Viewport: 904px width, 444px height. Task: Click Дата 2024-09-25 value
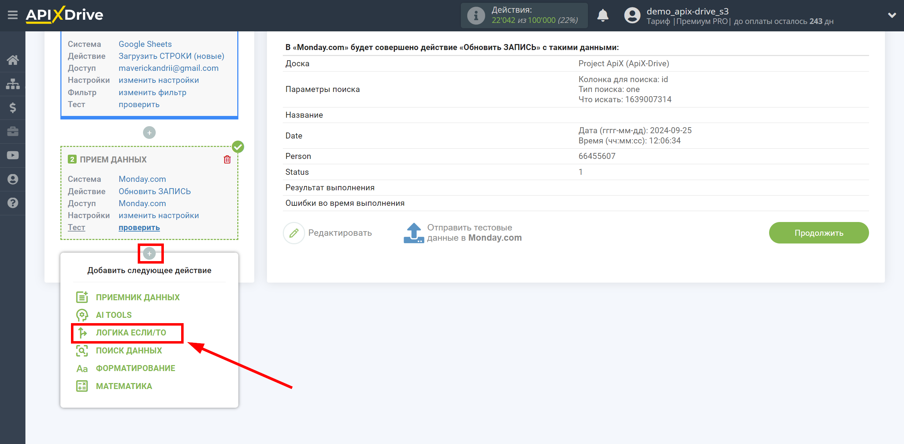point(635,130)
